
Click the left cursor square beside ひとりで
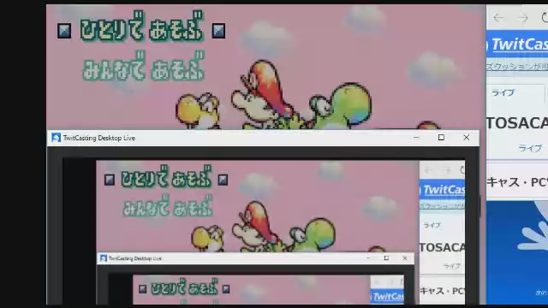click(x=64, y=31)
